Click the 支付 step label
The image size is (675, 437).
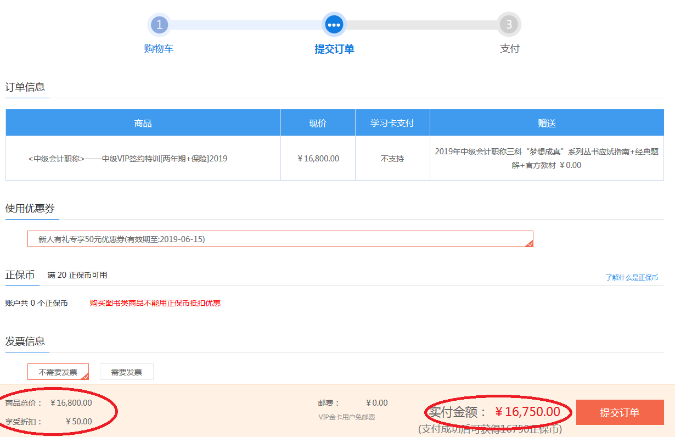pyautogui.click(x=509, y=49)
